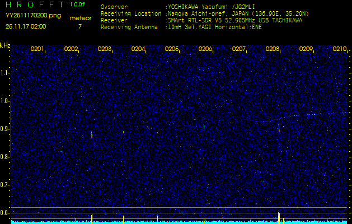Click the 0207 time marker
The height and width of the screenshot is (224, 352).
click(x=238, y=49)
